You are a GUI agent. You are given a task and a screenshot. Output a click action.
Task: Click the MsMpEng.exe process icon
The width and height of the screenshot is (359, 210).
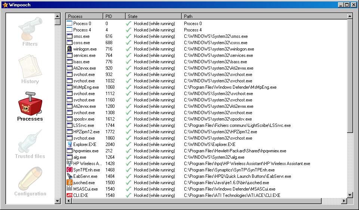tap(70, 87)
